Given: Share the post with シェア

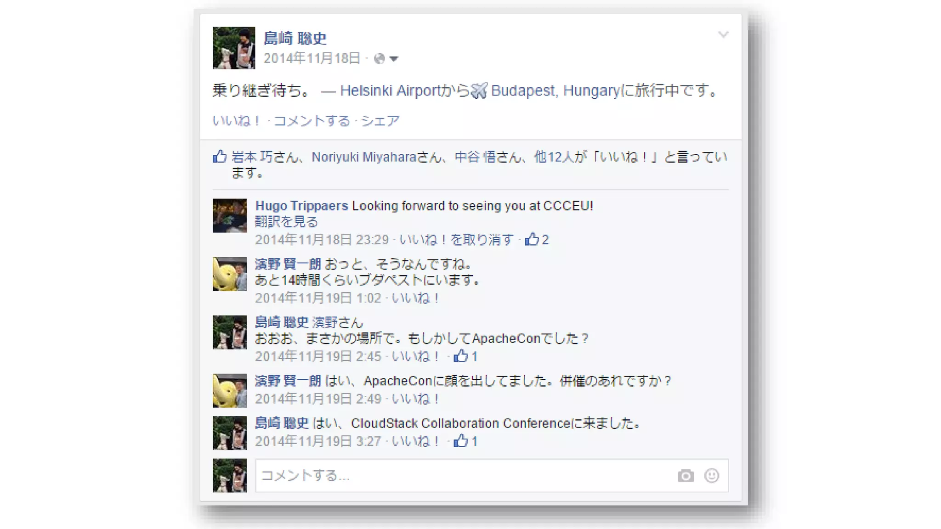Looking at the screenshot, I should coord(380,121).
